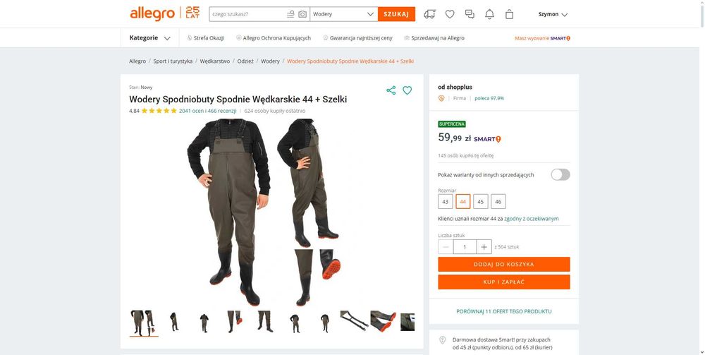Click Porównaj 11 ofert tego produktu link
Viewport: 705px width, 355px height.
(503, 311)
